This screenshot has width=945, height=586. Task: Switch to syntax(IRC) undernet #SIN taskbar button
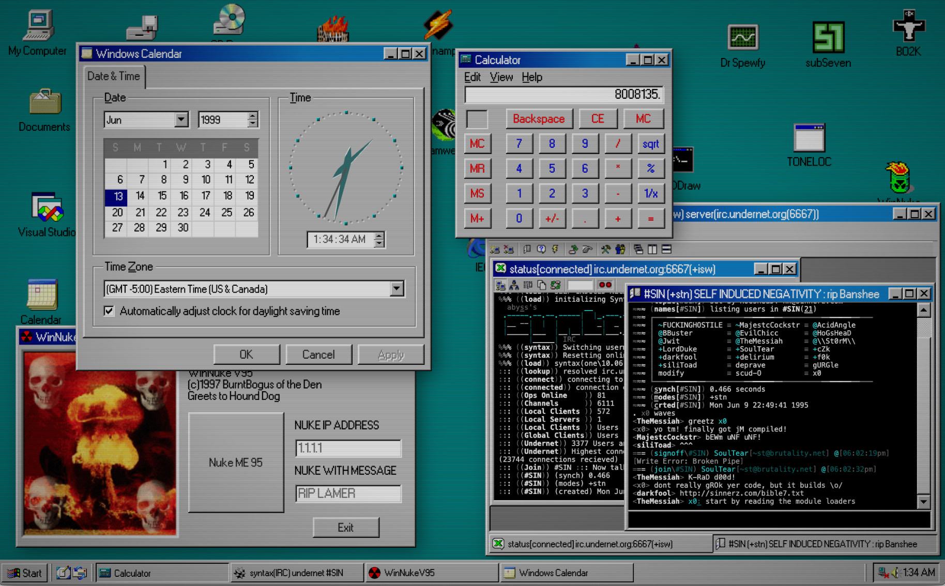(x=296, y=573)
